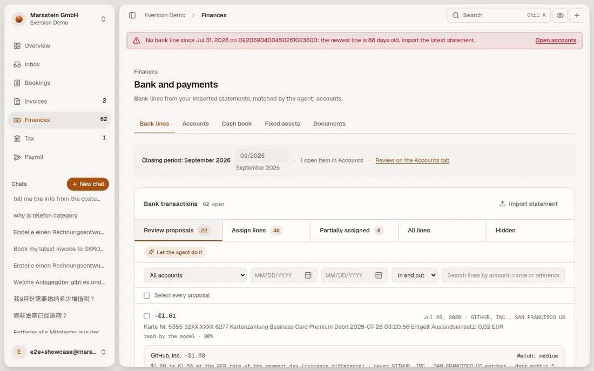Image resolution: width=594 pixels, height=371 pixels.
Task: Click the GitHub, Inc. proposal card
Action: 354,357
